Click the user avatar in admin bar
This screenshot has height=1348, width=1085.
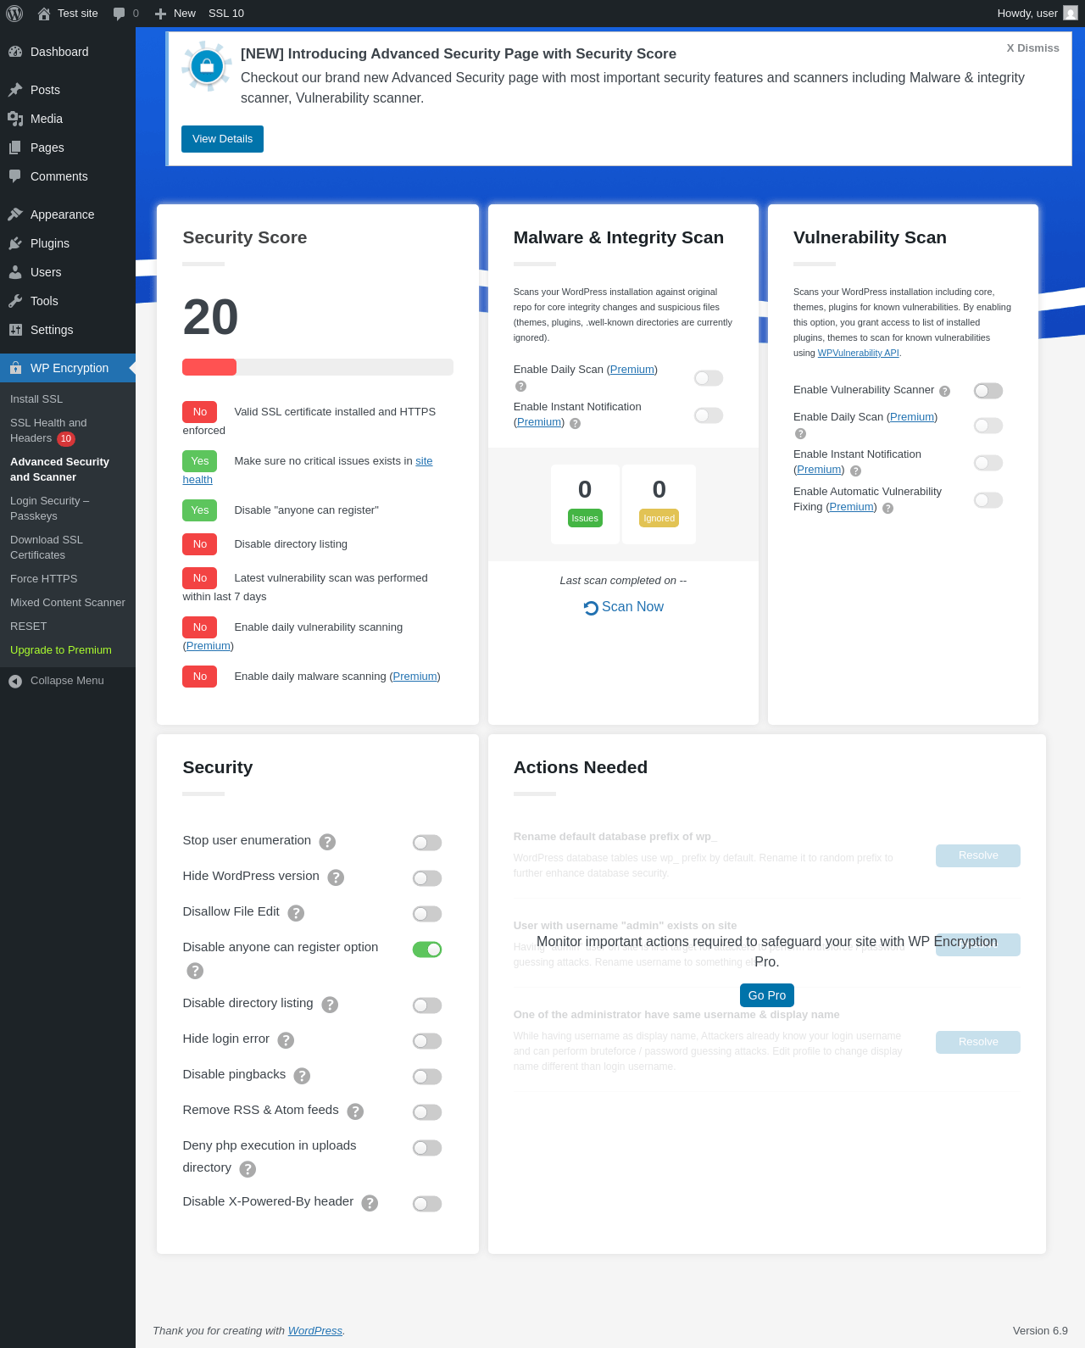pyautogui.click(x=1071, y=14)
